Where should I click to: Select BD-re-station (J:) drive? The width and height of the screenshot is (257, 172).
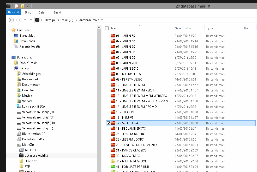pyautogui.click(x=34, y=134)
